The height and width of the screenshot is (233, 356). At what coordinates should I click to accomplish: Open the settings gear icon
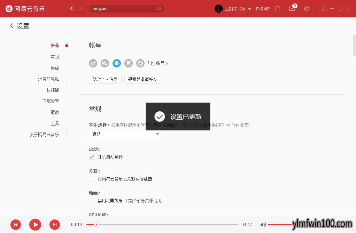[x=306, y=9]
